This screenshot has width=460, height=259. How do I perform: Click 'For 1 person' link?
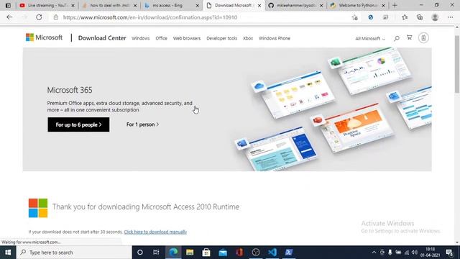[143, 124]
